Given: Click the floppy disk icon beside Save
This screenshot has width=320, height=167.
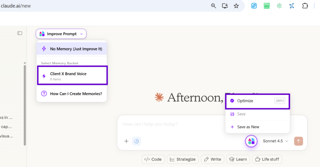Looking at the screenshot, I should coord(232,114).
